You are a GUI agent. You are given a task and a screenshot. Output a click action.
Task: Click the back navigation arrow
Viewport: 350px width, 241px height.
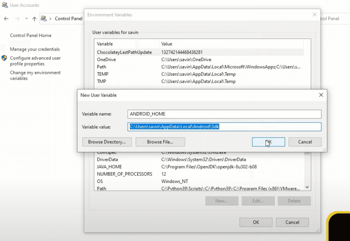coord(6,19)
